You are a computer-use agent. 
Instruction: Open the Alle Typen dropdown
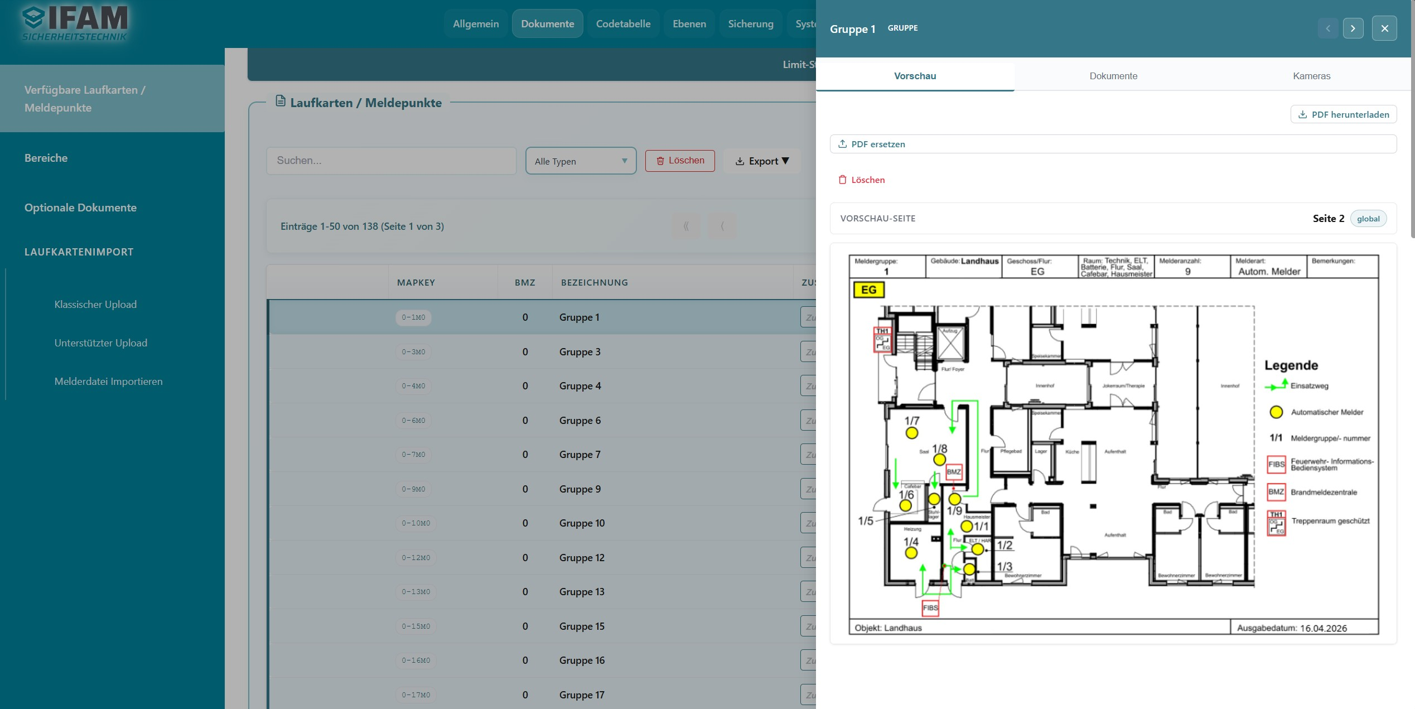581,161
